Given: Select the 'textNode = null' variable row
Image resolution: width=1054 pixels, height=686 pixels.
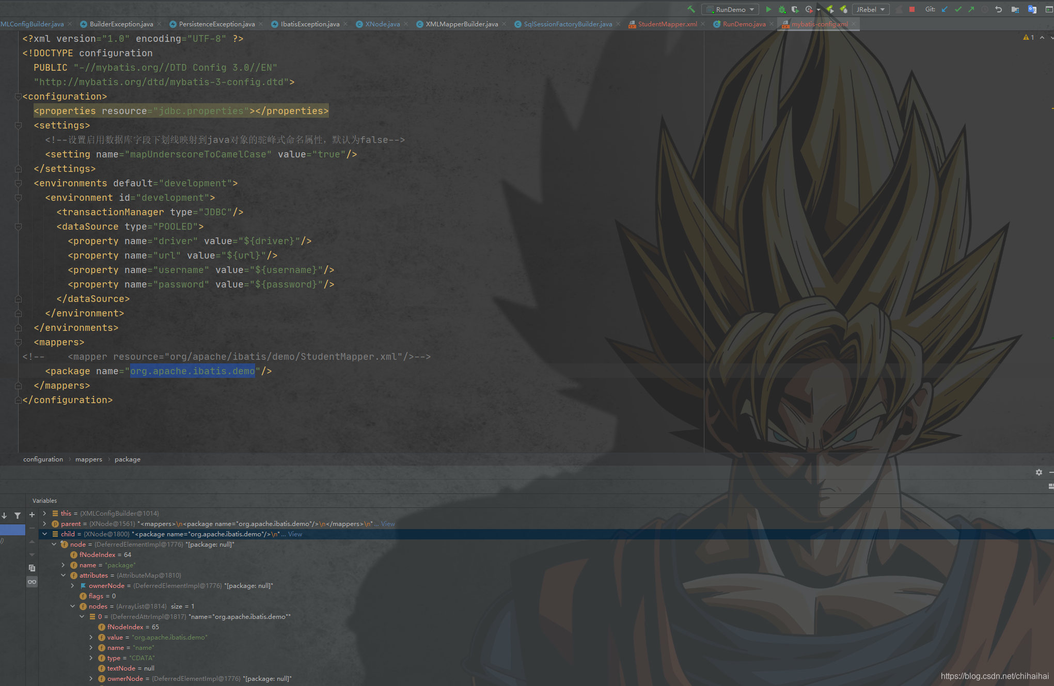Looking at the screenshot, I should 127,668.
